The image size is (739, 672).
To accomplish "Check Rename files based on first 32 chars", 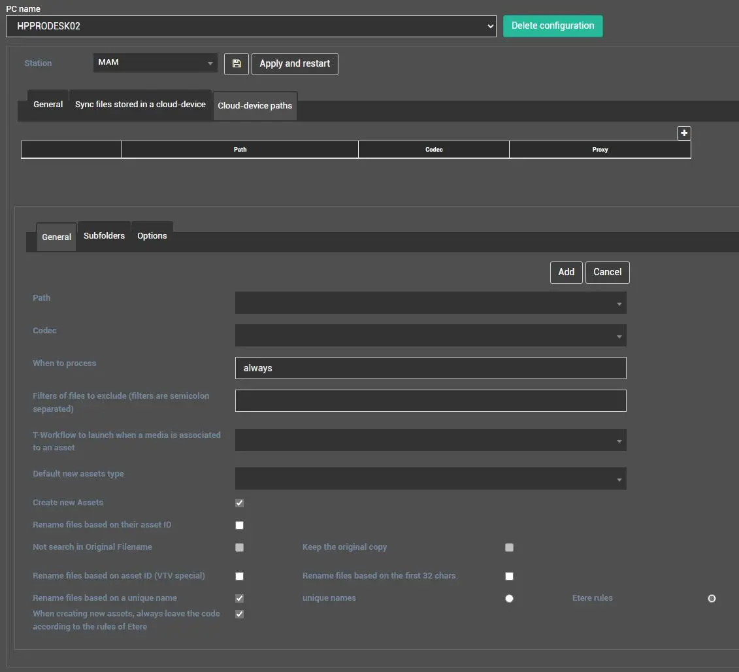I will 509,576.
